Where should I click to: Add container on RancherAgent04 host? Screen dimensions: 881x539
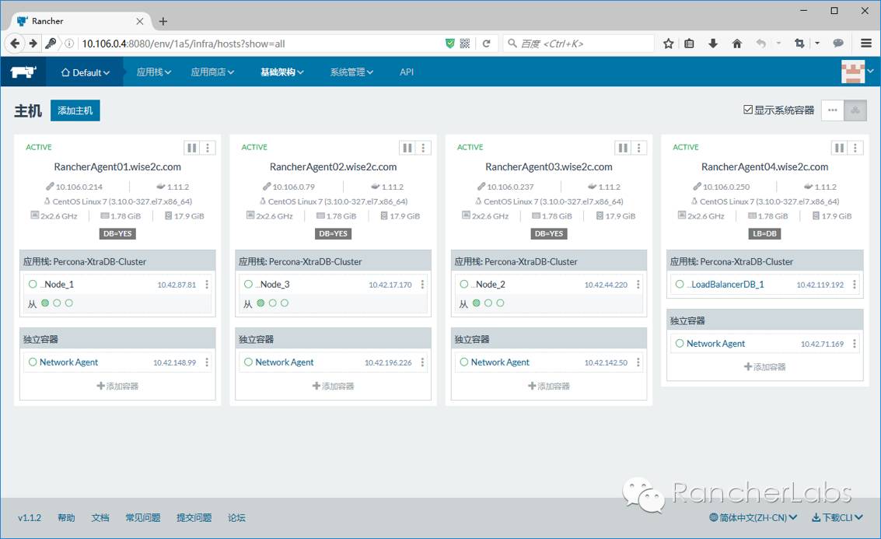tap(764, 367)
